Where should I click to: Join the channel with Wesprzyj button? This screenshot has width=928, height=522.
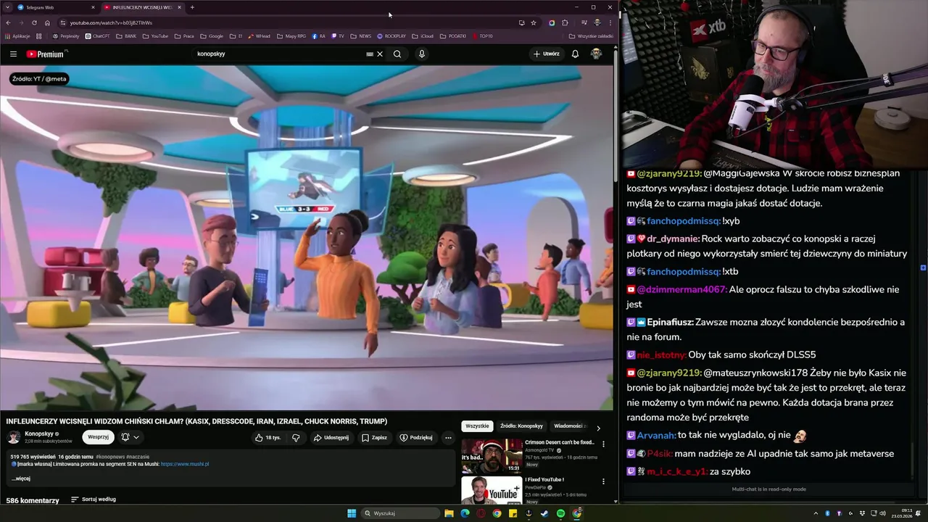click(98, 437)
